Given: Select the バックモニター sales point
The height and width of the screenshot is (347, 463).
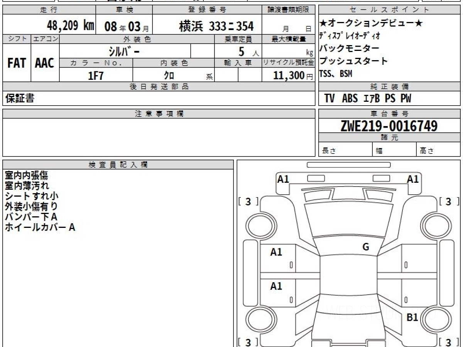Looking at the screenshot, I should click(x=349, y=49).
